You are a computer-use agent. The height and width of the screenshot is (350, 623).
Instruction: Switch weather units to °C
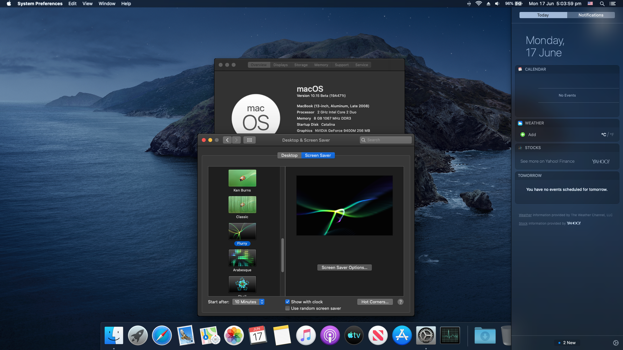(x=604, y=134)
